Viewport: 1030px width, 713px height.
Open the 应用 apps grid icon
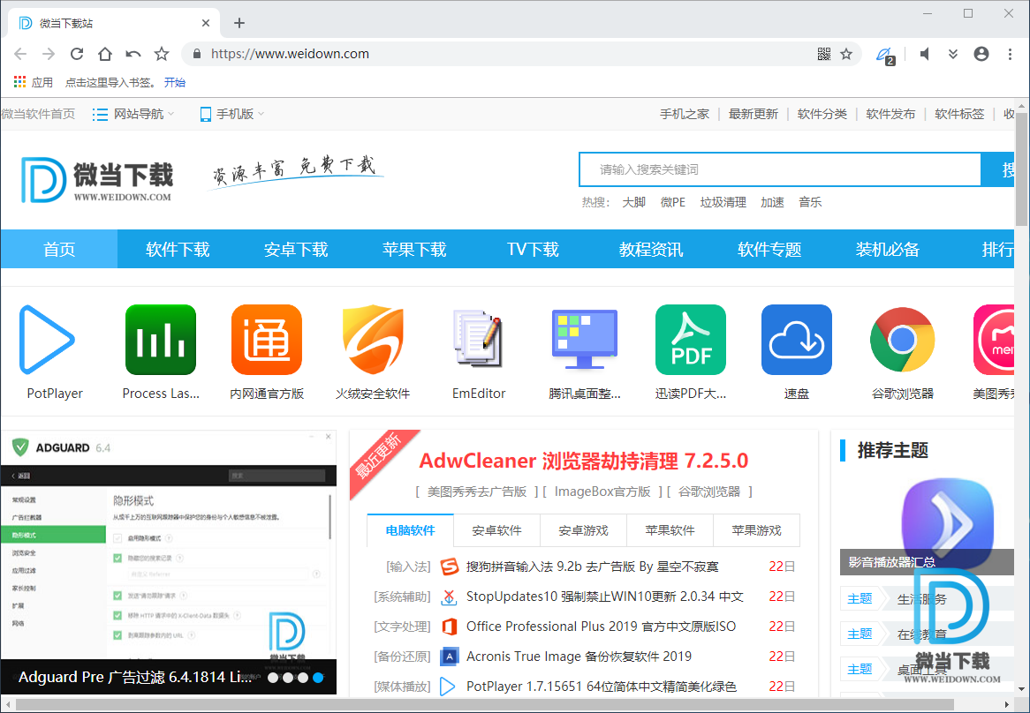19,82
